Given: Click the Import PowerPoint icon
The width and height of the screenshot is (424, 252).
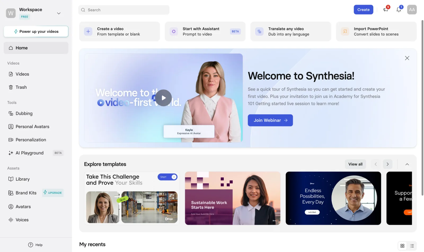Looking at the screenshot, I should 345,31.
